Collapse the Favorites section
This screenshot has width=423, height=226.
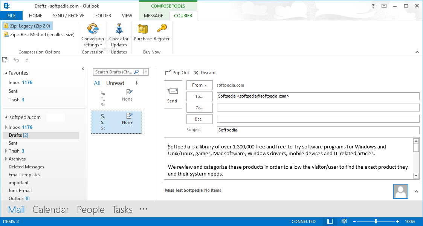(6, 73)
